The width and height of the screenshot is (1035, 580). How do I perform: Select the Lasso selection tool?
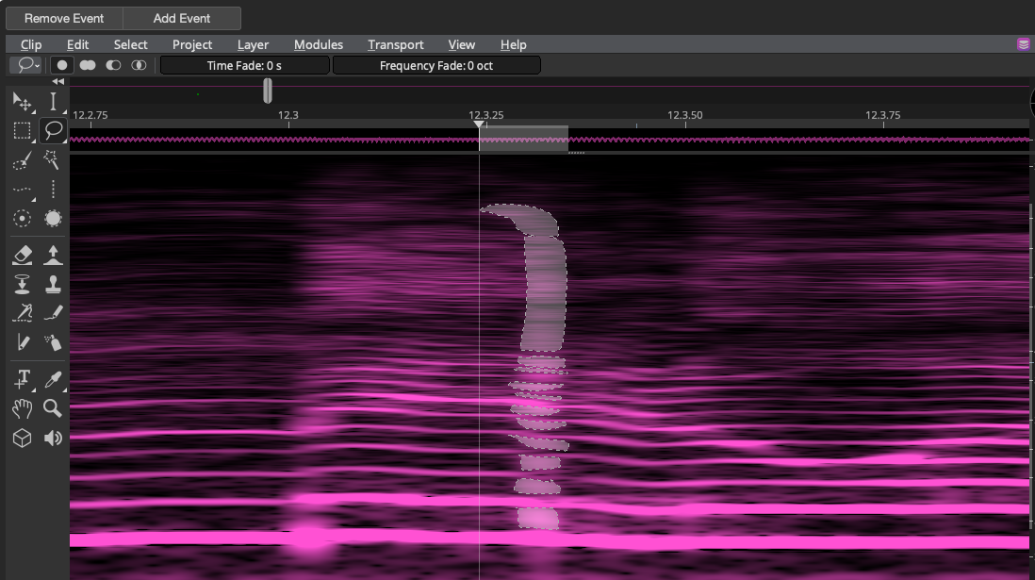[53, 131]
